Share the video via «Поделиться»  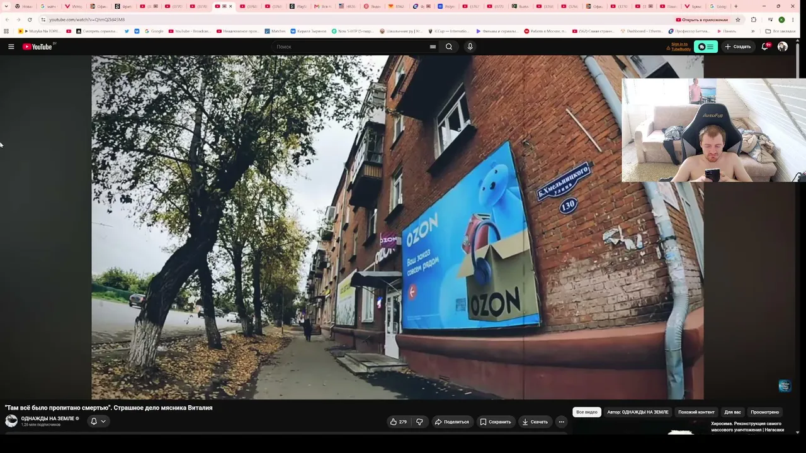click(452, 422)
